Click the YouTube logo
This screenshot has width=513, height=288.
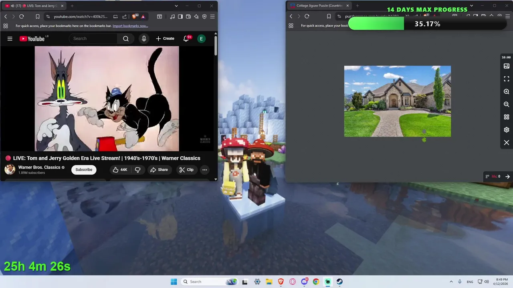[x=32, y=38]
